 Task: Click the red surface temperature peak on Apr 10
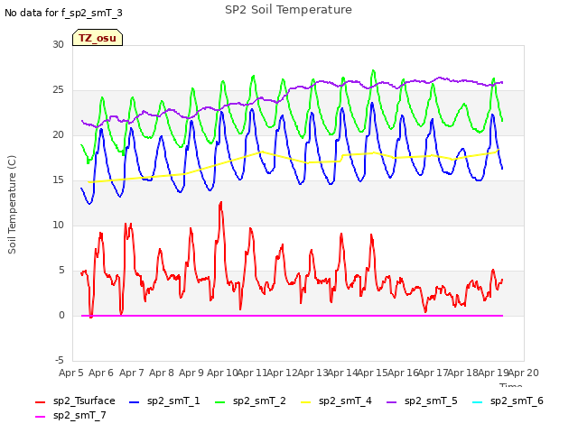click(220, 202)
